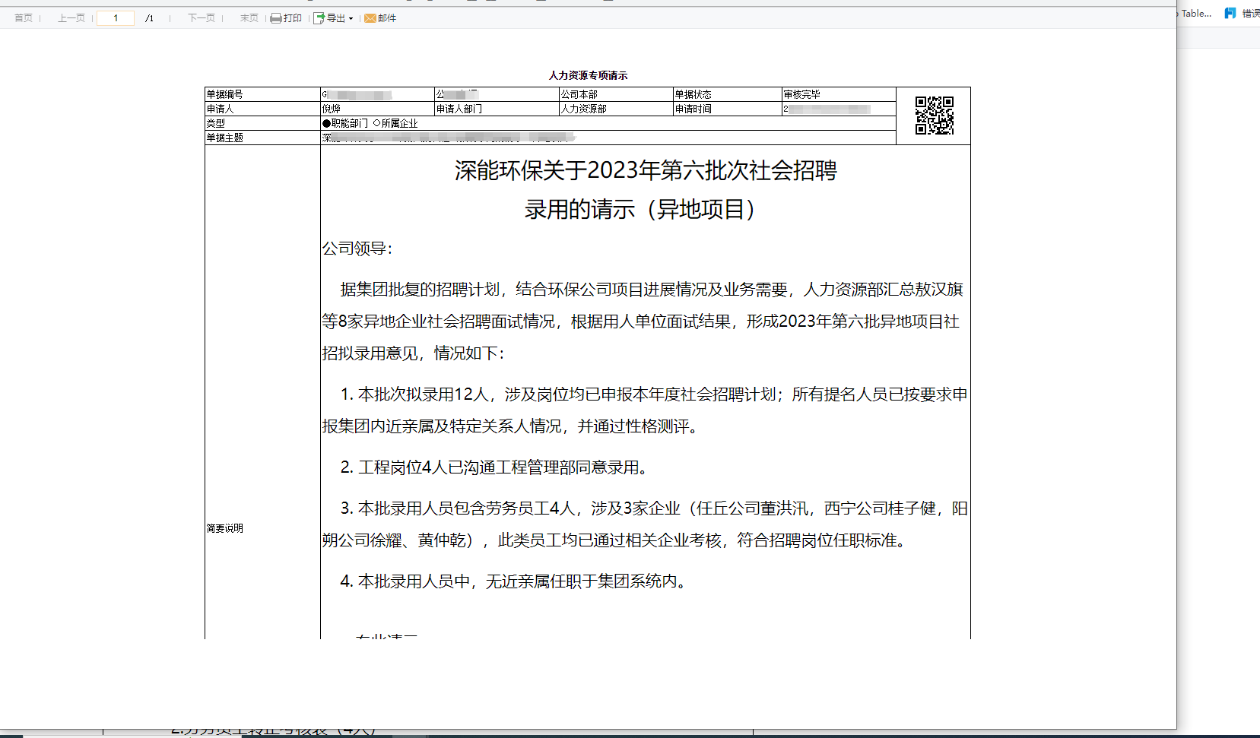Select the 职能部门 radio option
This screenshot has width=1260, height=738.
coord(326,123)
